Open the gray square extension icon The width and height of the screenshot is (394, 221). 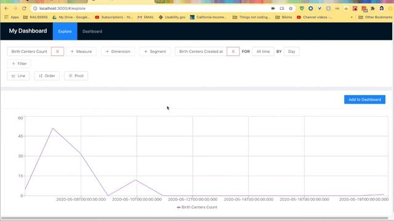[x=328, y=8]
